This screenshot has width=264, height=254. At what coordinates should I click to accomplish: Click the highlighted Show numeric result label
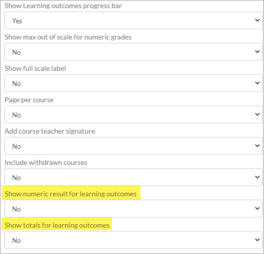(70, 194)
